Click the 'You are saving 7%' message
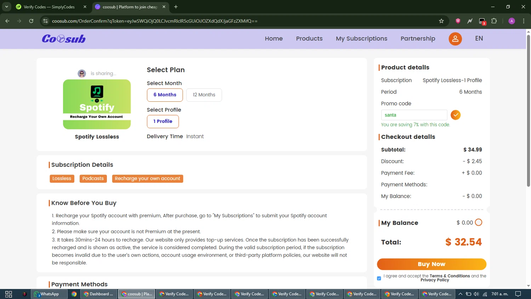The height and width of the screenshot is (299, 531). 415,125
